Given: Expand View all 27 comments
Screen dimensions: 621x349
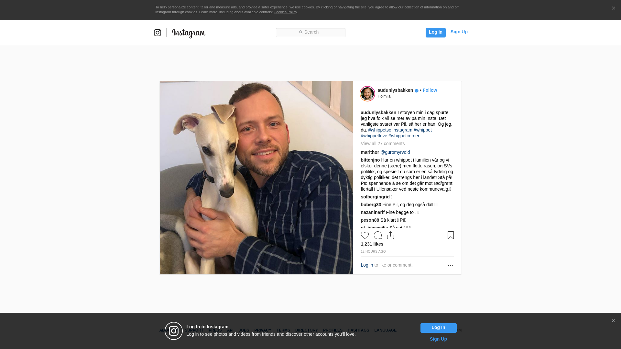Looking at the screenshot, I should [383, 143].
